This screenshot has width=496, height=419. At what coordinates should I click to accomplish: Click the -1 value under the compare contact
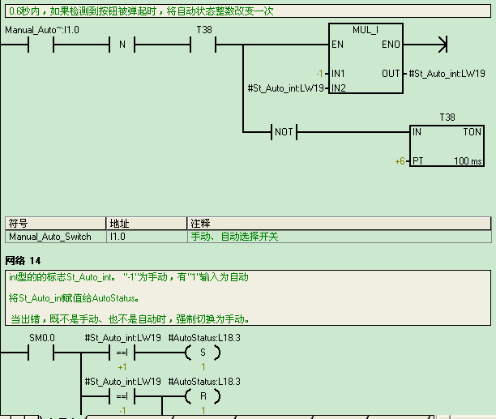(x=122, y=411)
